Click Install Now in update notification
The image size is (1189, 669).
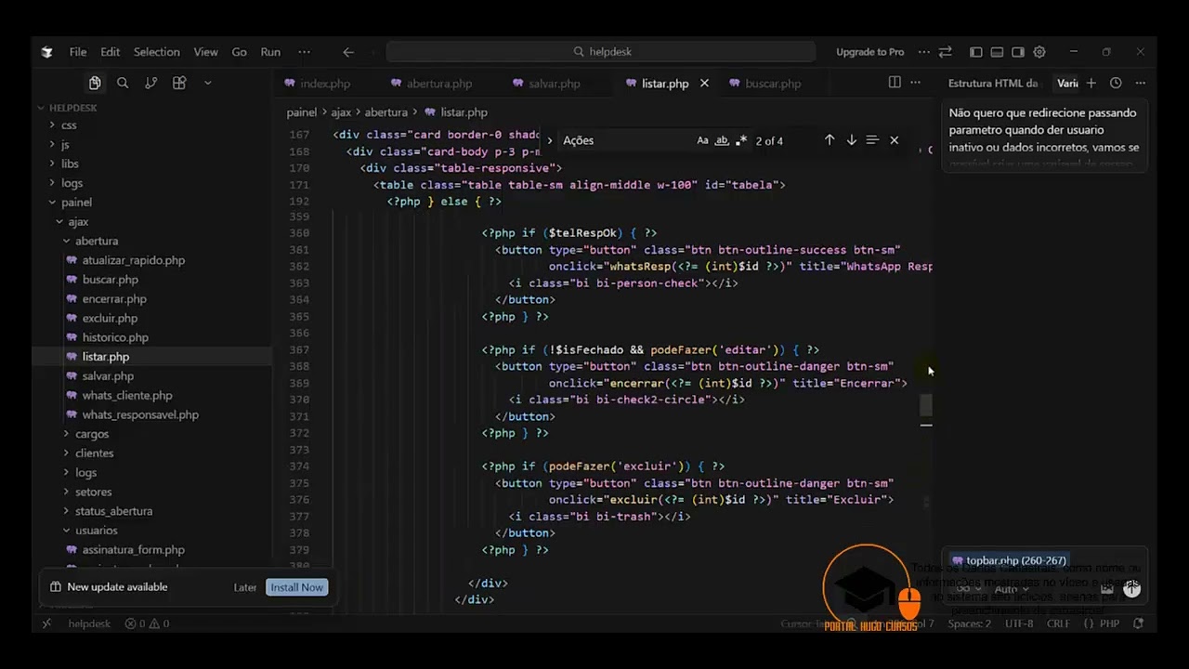tap(297, 587)
